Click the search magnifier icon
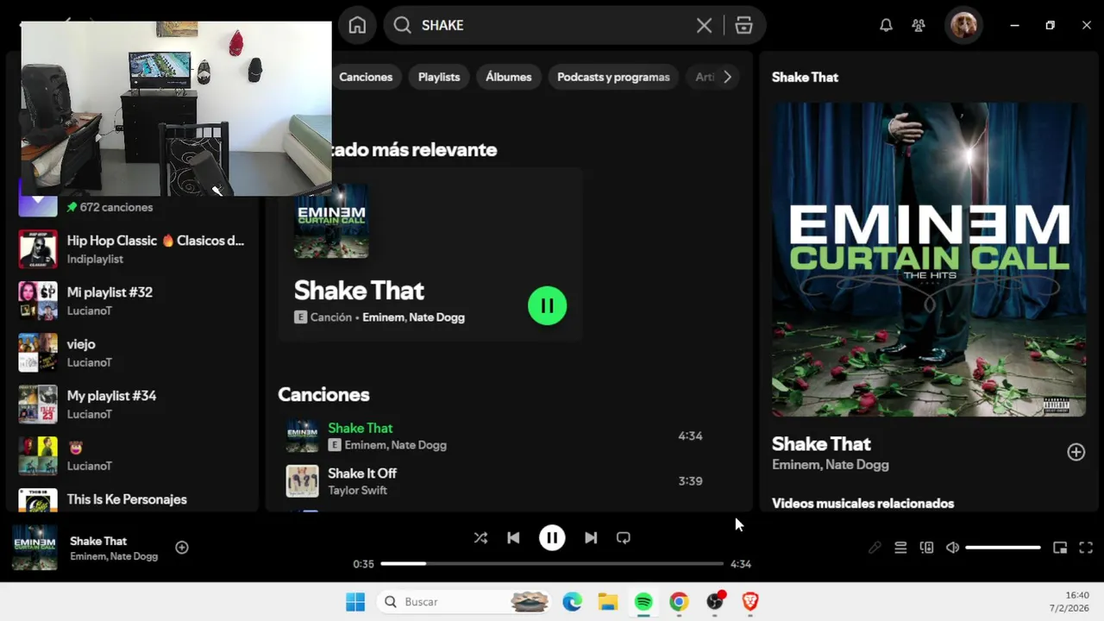 402,25
